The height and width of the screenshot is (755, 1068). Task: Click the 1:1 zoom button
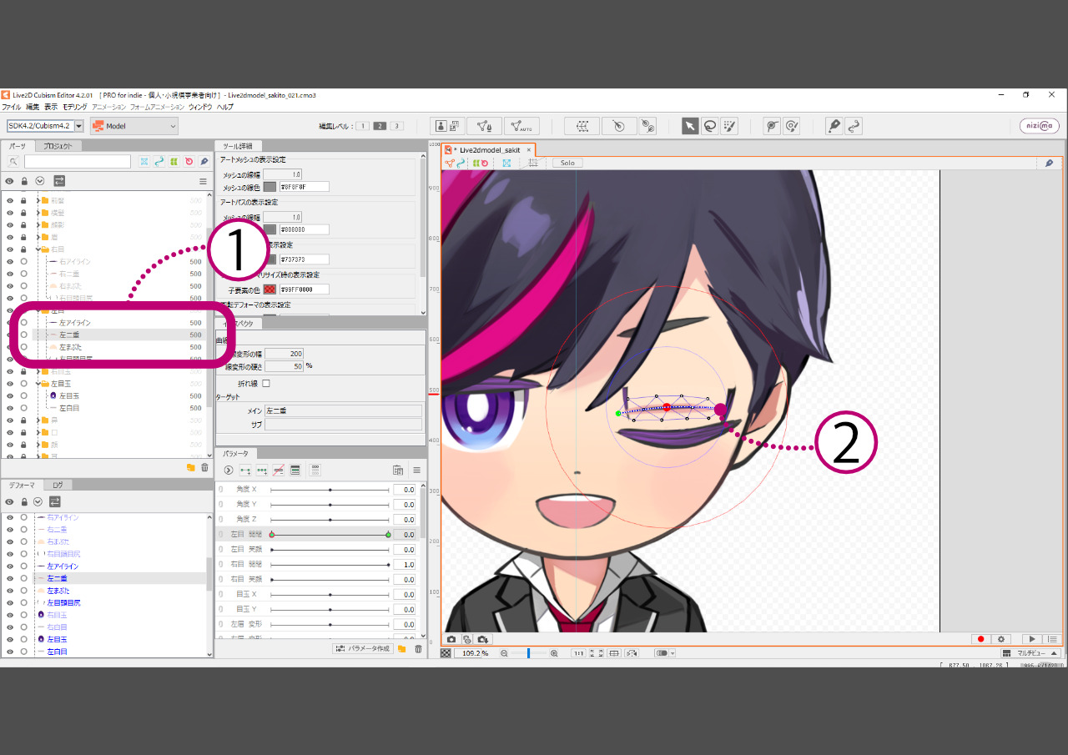(578, 653)
